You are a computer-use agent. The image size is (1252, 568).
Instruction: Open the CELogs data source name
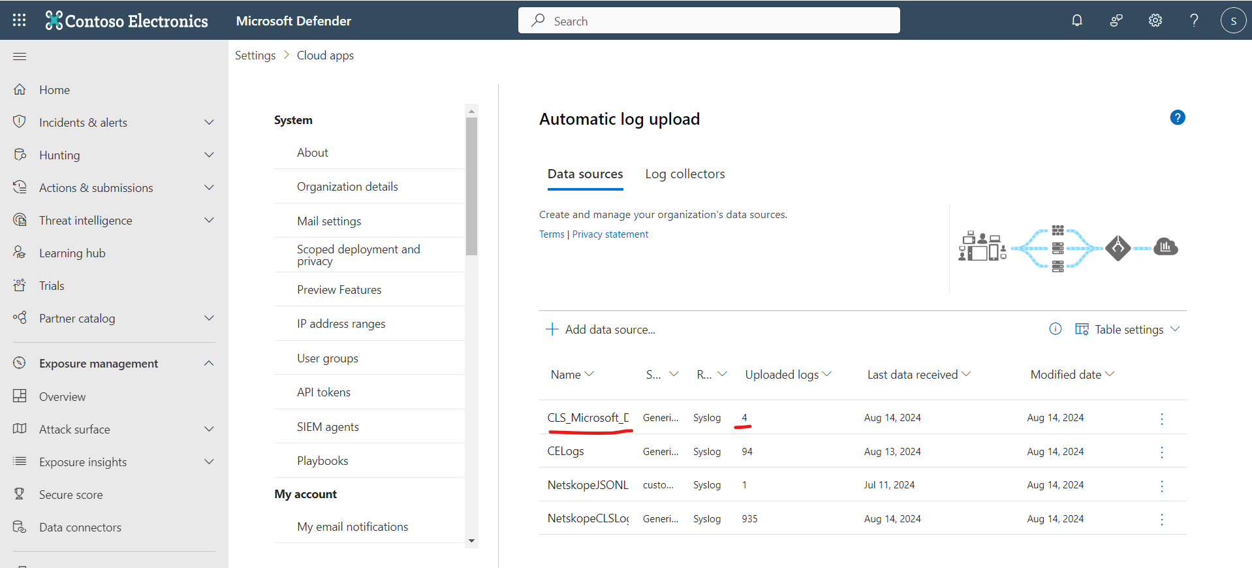[566, 451]
